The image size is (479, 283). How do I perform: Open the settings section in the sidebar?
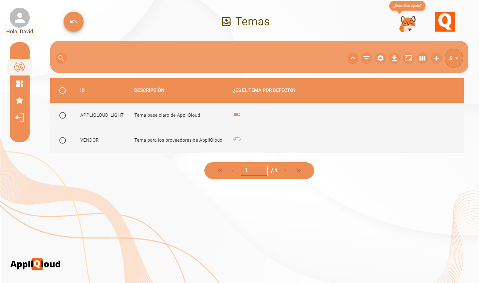[19, 67]
